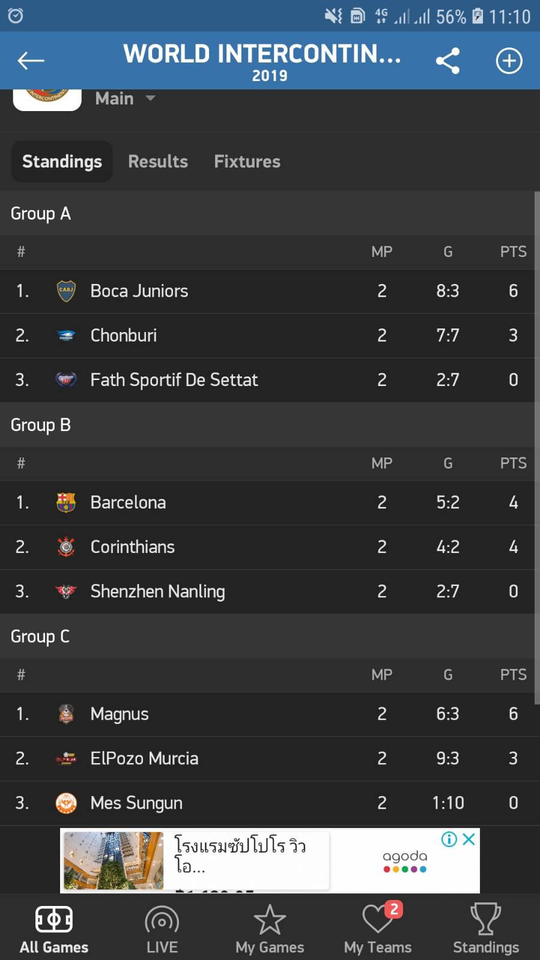This screenshot has width=540, height=960.
Task: Tap the Mes Sungun club logo
Action: click(66, 803)
